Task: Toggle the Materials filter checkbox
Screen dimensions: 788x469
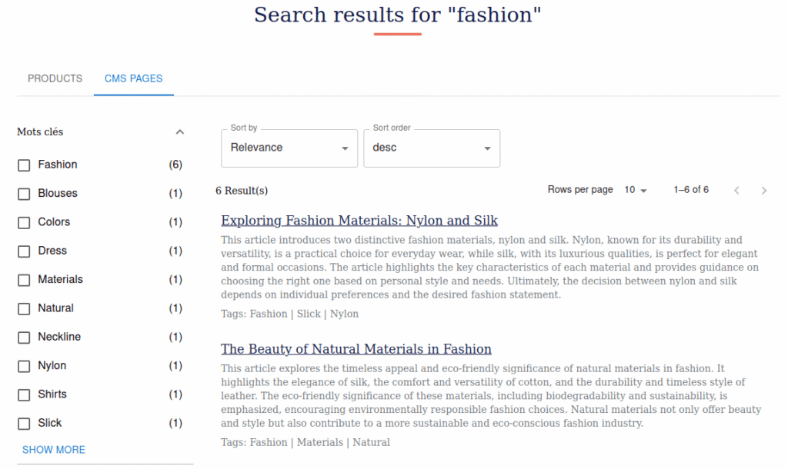Action: [x=24, y=280]
